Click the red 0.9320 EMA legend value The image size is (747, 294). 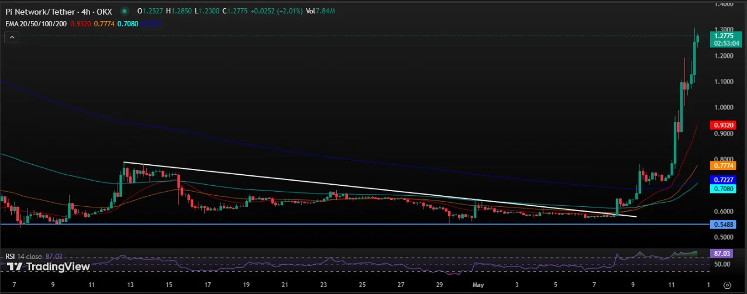(80, 24)
